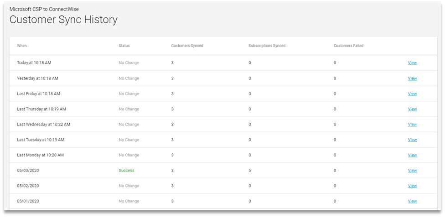Viewport: 445px width, 217px height.
Task: Select subscriptions synced value 5
Action: coord(250,170)
